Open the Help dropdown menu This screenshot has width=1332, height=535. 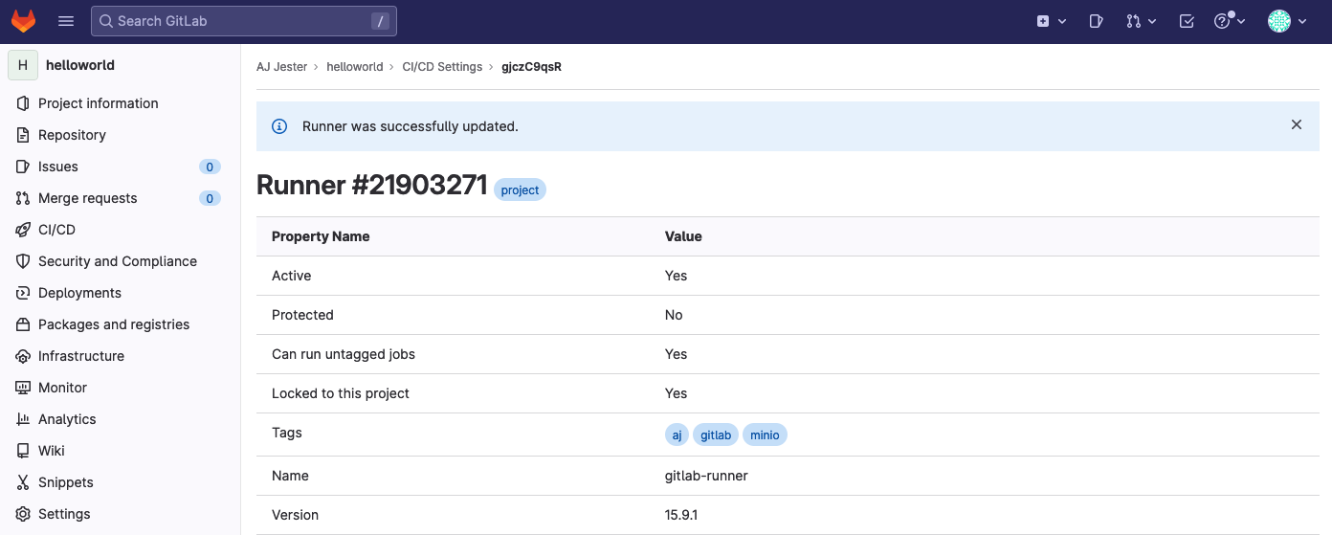pos(1229,21)
